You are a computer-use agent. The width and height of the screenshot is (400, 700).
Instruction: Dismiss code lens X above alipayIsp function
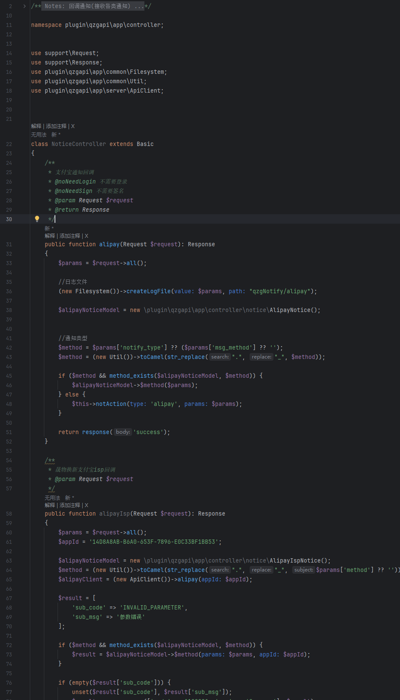point(86,505)
